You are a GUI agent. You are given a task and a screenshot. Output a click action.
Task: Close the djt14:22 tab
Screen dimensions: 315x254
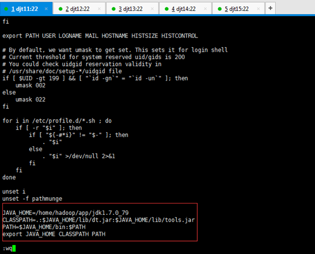coord(205,9)
